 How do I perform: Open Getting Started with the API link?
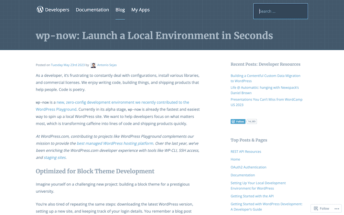pyautogui.click(x=252, y=196)
